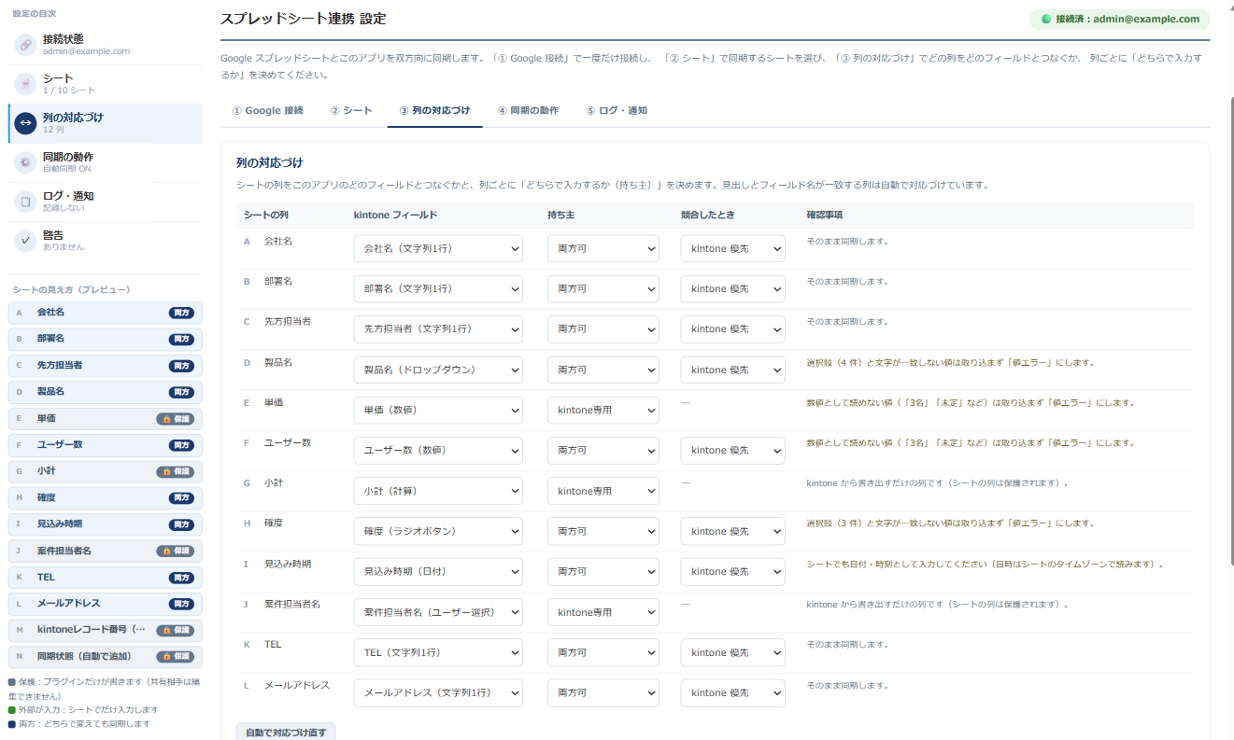
Task: Click the sheet icon beside シート in sidebar
Action: pyautogui.click(x=25, y=84)
